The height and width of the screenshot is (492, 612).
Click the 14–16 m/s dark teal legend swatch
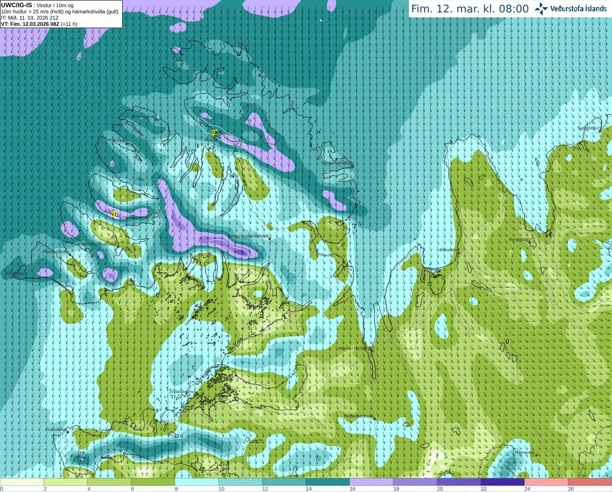(328, 482)
